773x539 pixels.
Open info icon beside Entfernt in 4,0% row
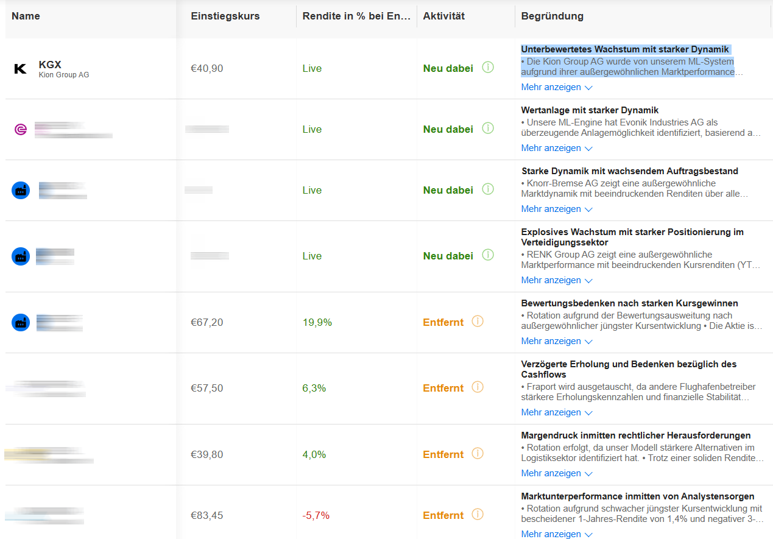pos(478,454)
